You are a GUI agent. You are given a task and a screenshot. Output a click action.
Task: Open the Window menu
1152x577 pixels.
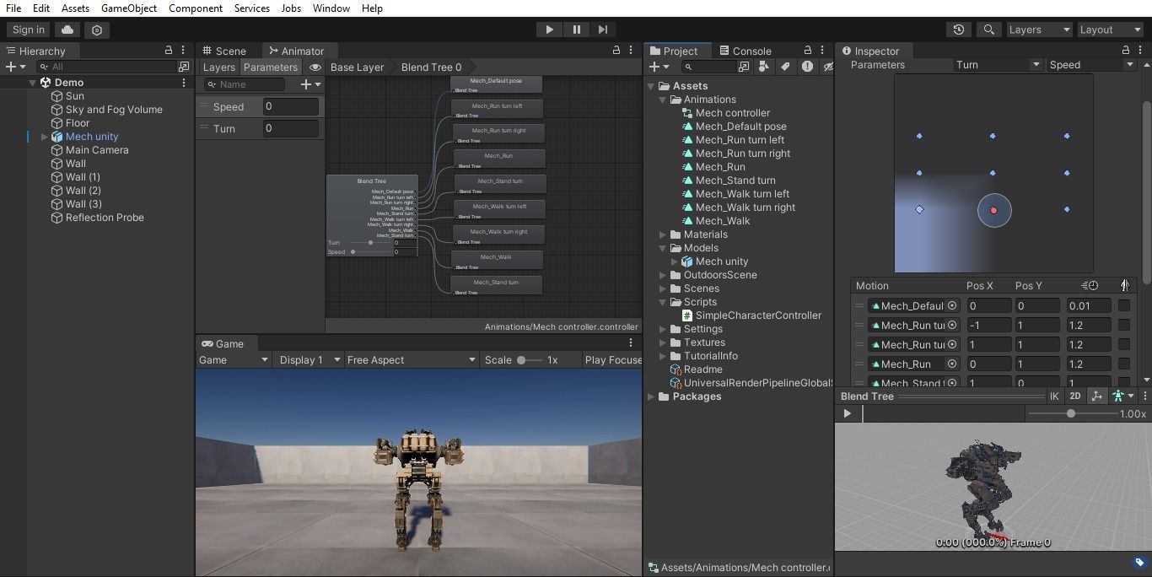[331, 8]
